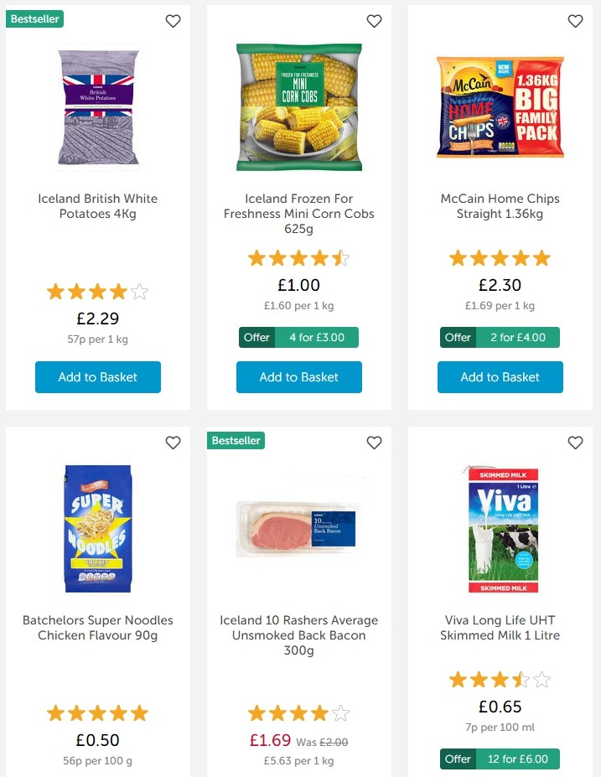Select the wishlist heart on McCain Home Chips

[x=575, y=21]
